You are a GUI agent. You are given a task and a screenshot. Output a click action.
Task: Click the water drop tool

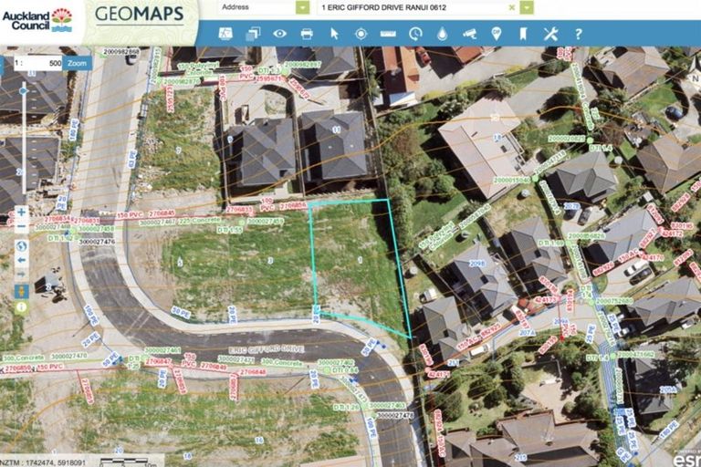coord(442,34)
